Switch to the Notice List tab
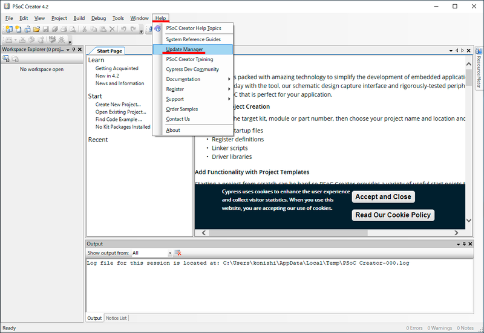Screen dimensions: 484x333 coord(116,318)
